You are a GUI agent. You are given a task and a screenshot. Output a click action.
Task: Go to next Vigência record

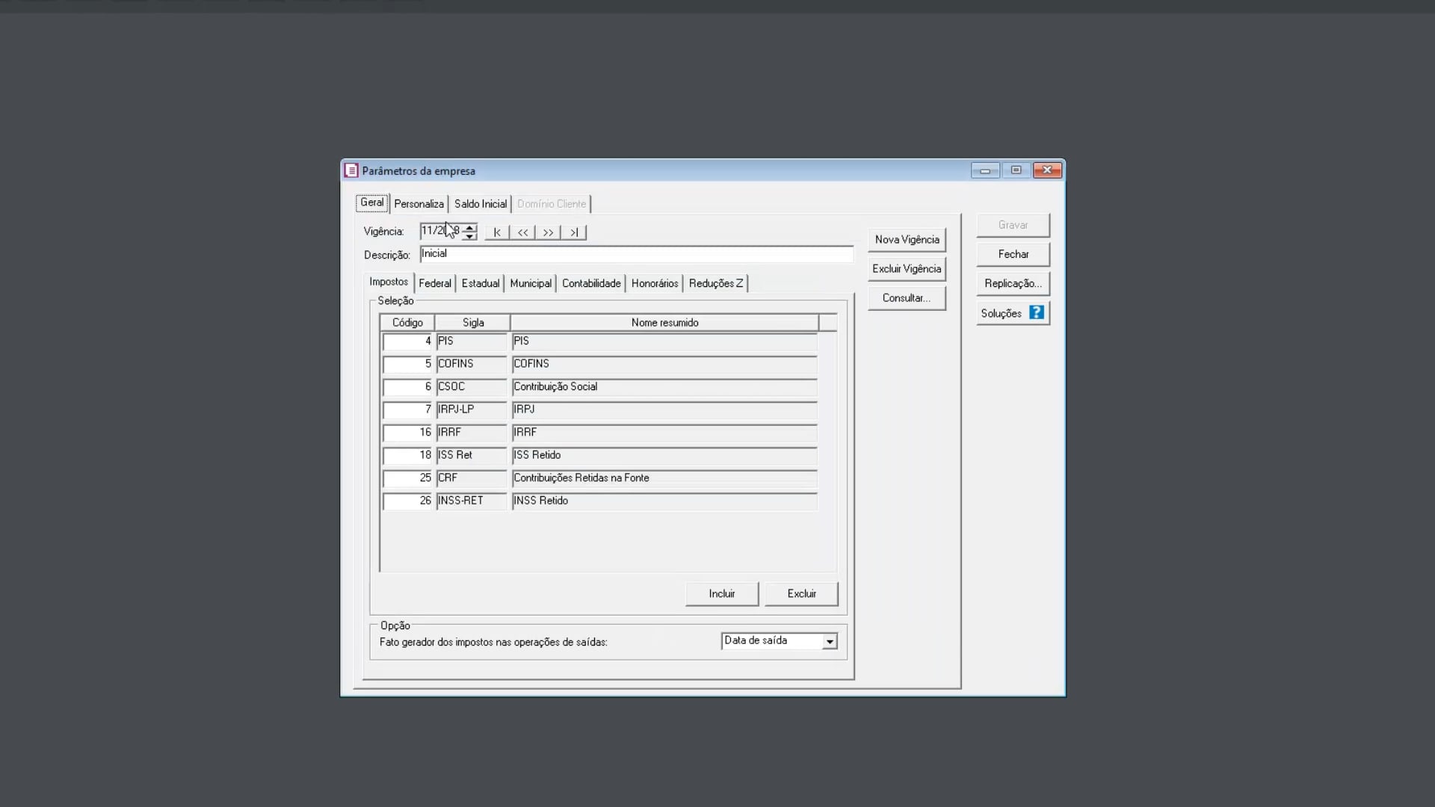click(548, 232)
